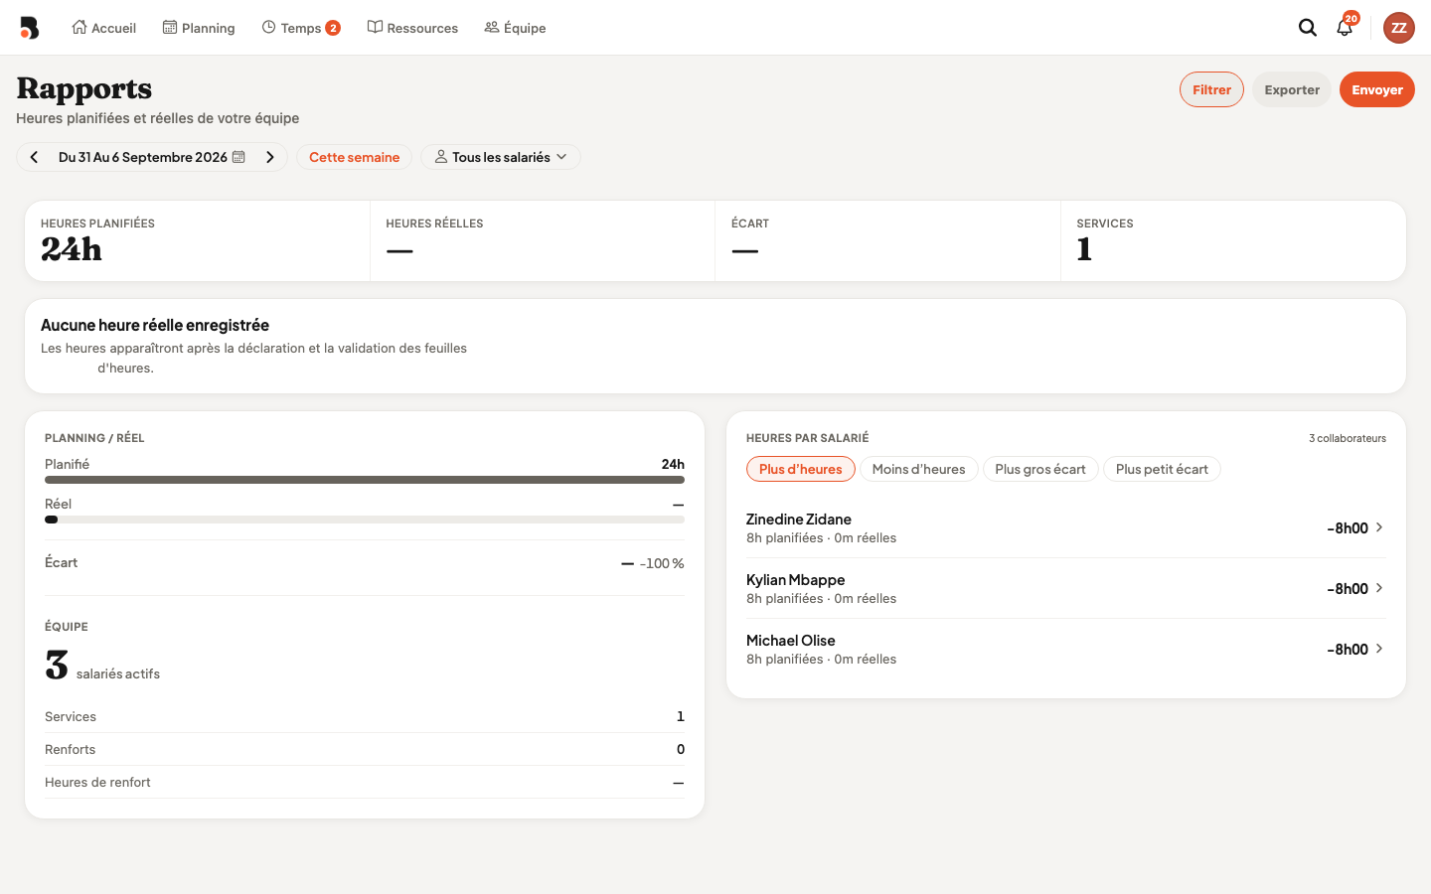
Task: Open Michael Olise row chevron
Action: (1379, 649)
